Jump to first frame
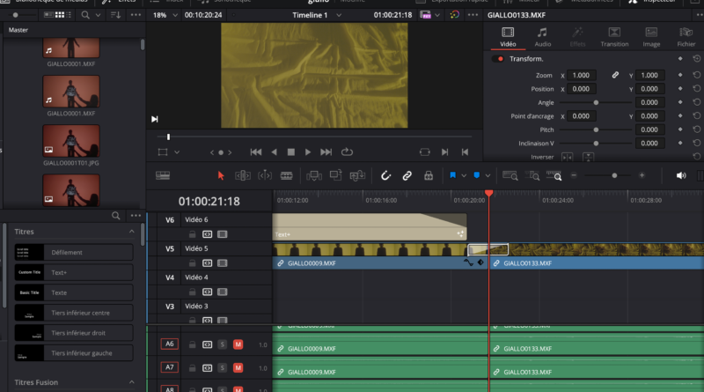This screenshot has height=392, width=704. tap(256, 152)
